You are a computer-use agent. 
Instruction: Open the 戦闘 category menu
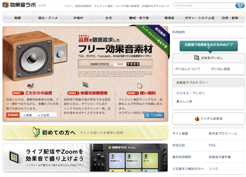[x=17, y=18]
